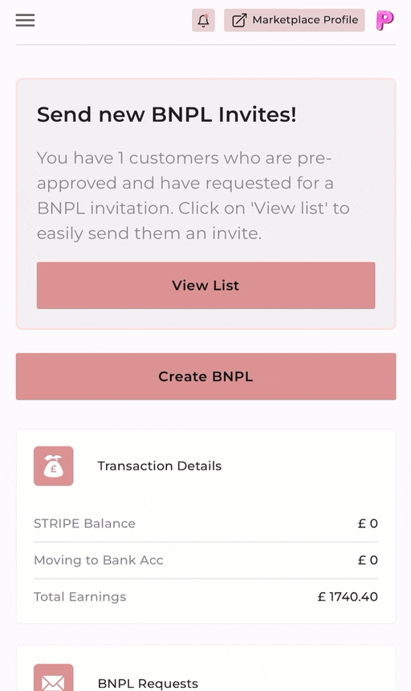This screenshot has height=691, width=411.
Task: Open Marketplace Profile button
Action: pos(294,20)
